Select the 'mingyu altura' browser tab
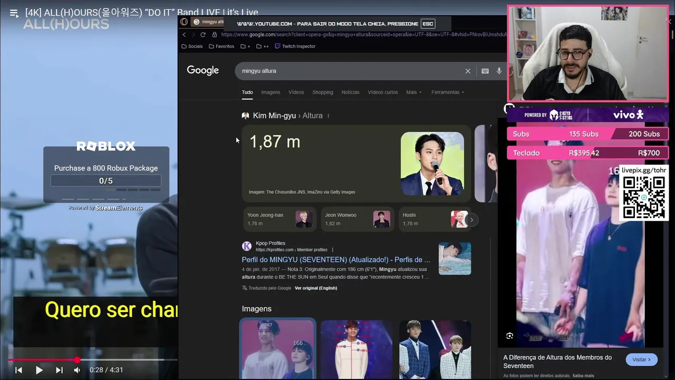 click(208, 22)
